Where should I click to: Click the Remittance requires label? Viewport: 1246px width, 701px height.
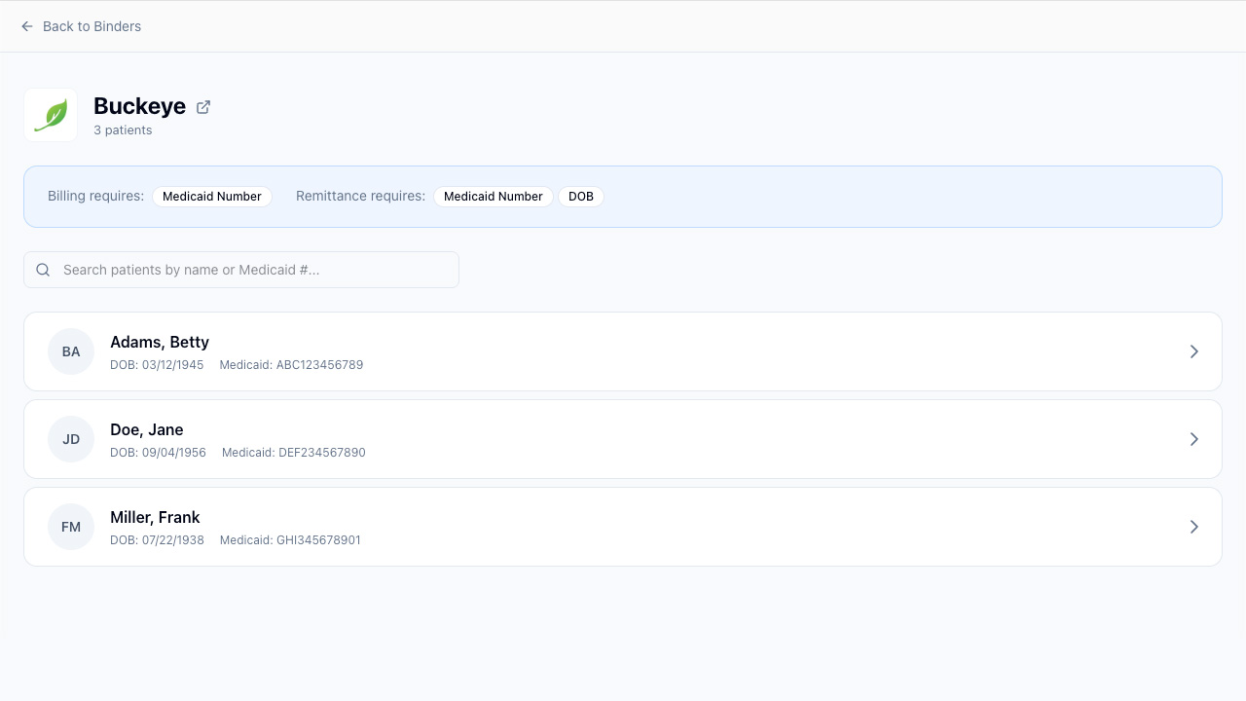click(360, 196)
